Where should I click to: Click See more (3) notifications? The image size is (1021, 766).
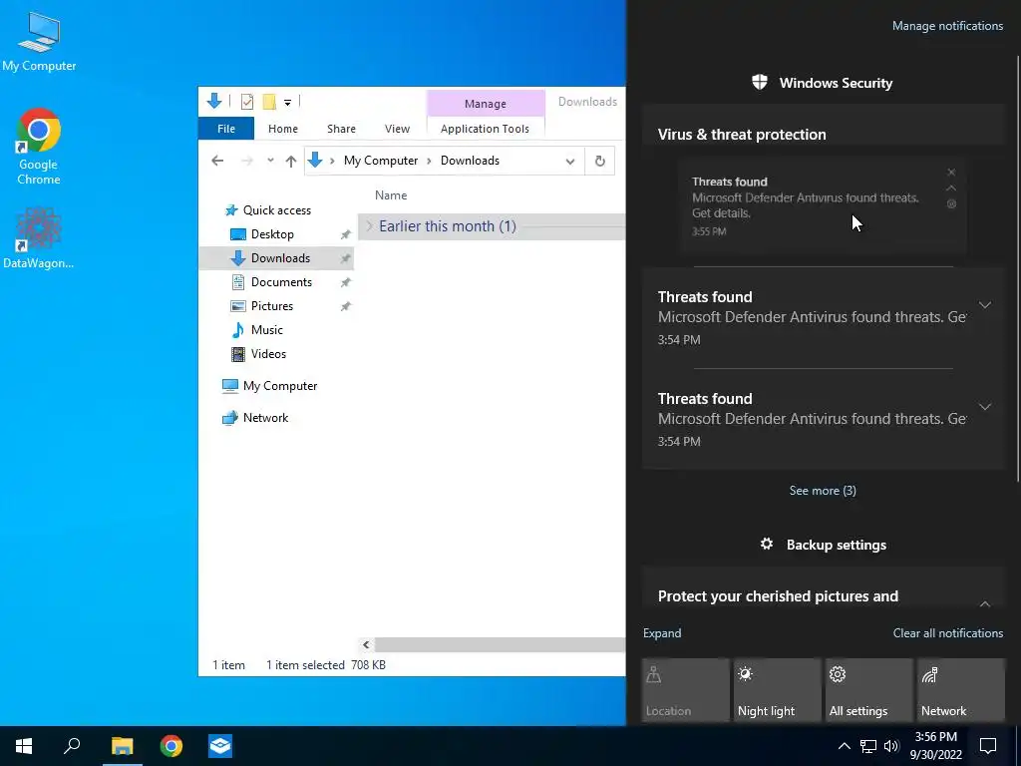pos(823,491)
